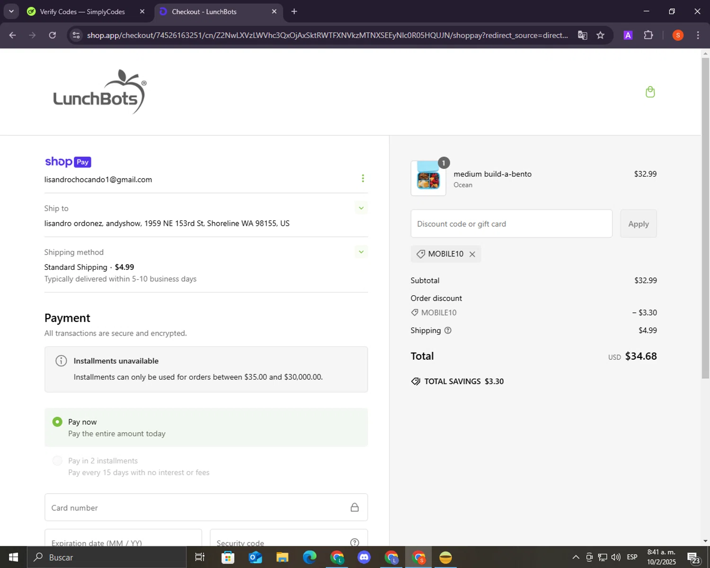Viewport: 710px width, 568px height.
Task: Click the Apply discount button
Action: coord(639,224)
